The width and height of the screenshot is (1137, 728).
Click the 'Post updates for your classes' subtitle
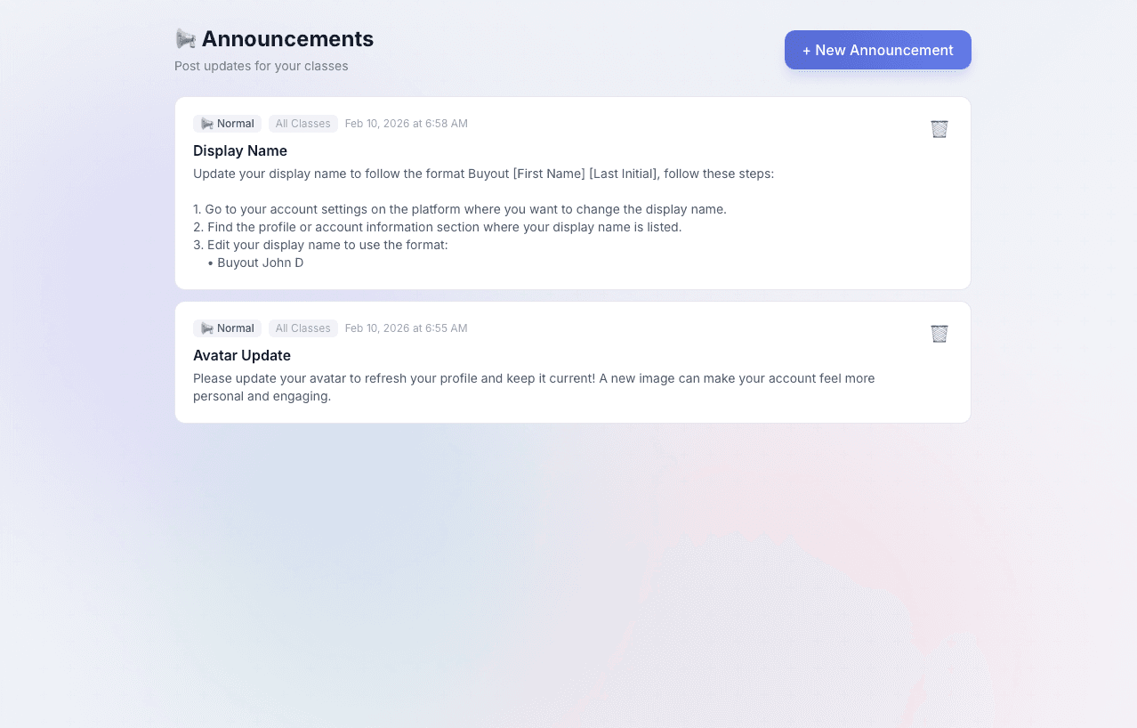(262, 66)
